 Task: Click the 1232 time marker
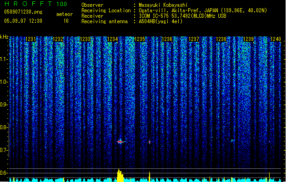[58, 39]
